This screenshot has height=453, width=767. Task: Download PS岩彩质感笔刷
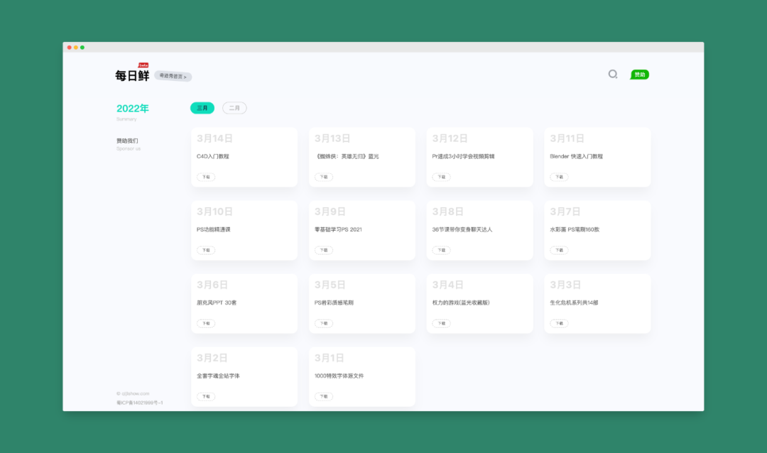coord(324,323)
